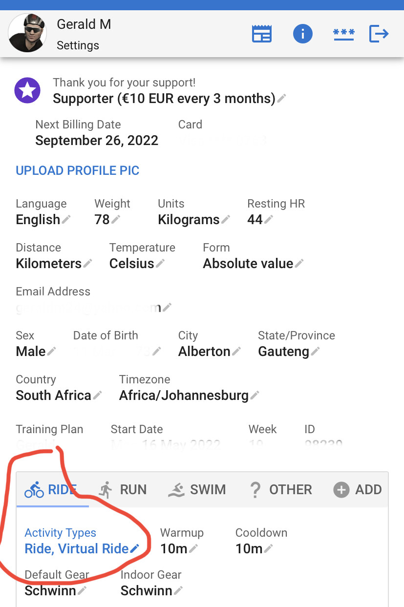This screenshot has height=607, width=404.
Task: Open the OTHER sport tab
Action: click(x=280, y=489)
